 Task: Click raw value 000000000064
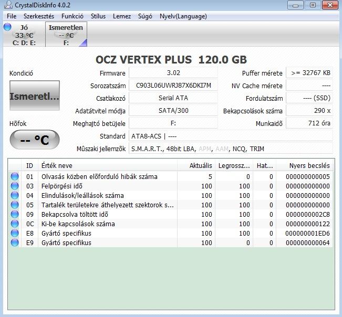[308, 242]
